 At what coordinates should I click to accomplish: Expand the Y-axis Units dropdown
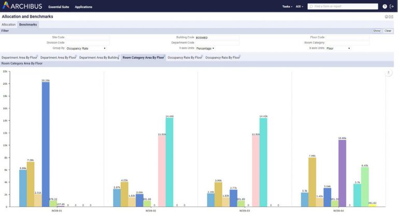205,48
